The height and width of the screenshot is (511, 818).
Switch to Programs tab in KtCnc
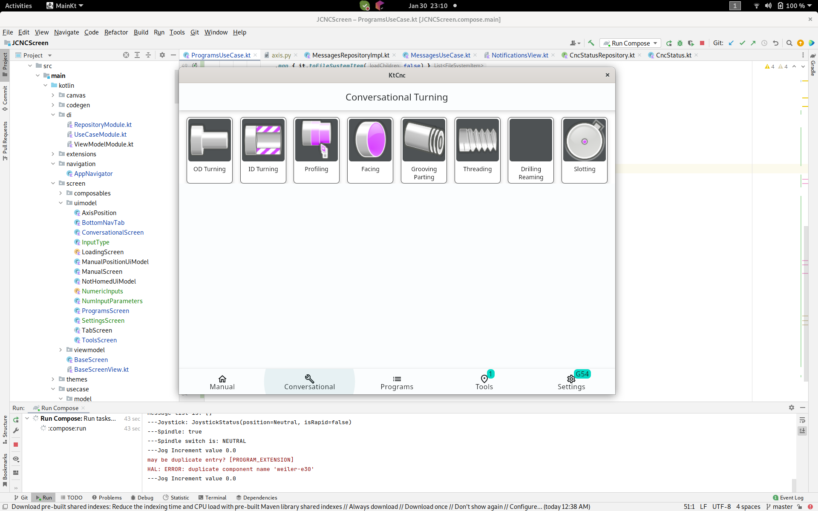point(397,382)
